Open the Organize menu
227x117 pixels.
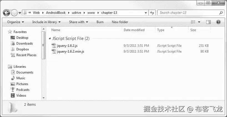[x=16, y=22]
